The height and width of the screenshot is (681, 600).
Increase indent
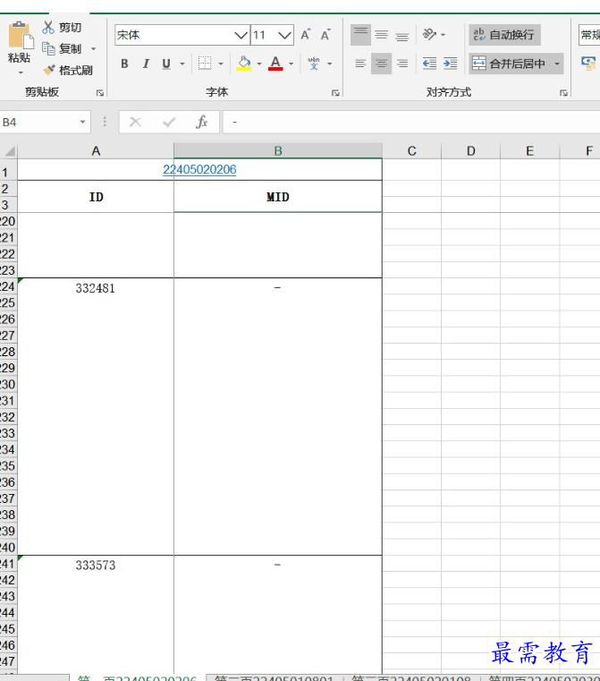pyautogui.click(x=451, y=64)
